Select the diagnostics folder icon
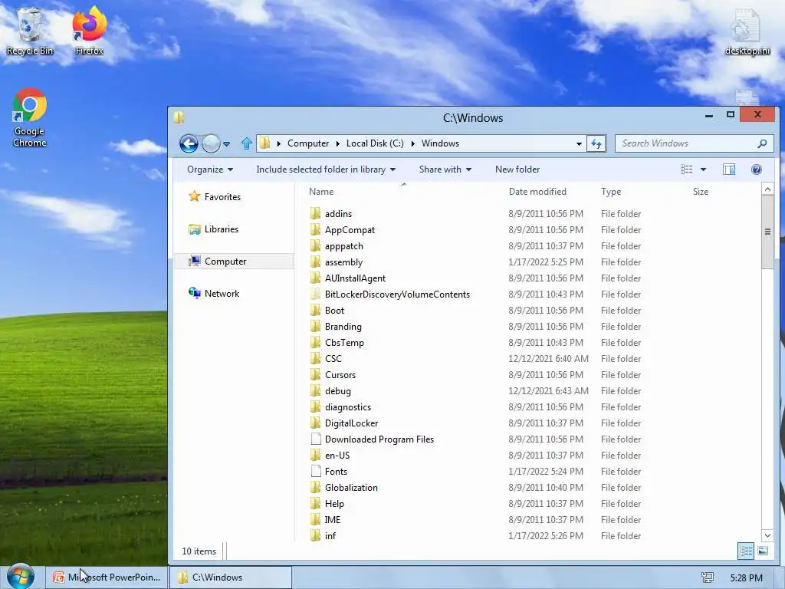 tap(315, 407)
